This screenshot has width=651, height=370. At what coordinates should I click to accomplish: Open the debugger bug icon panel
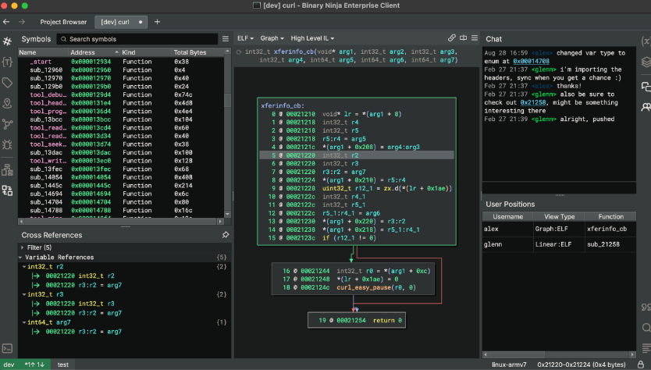coord(8,145)
